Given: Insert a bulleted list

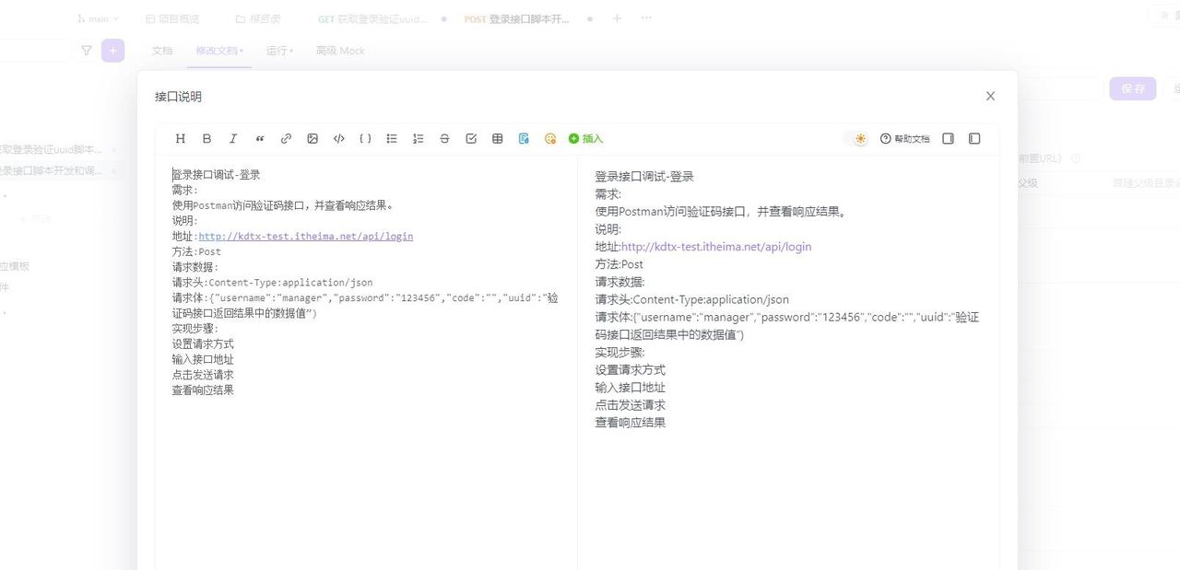Looking at the screenshot, I should 391,138.
